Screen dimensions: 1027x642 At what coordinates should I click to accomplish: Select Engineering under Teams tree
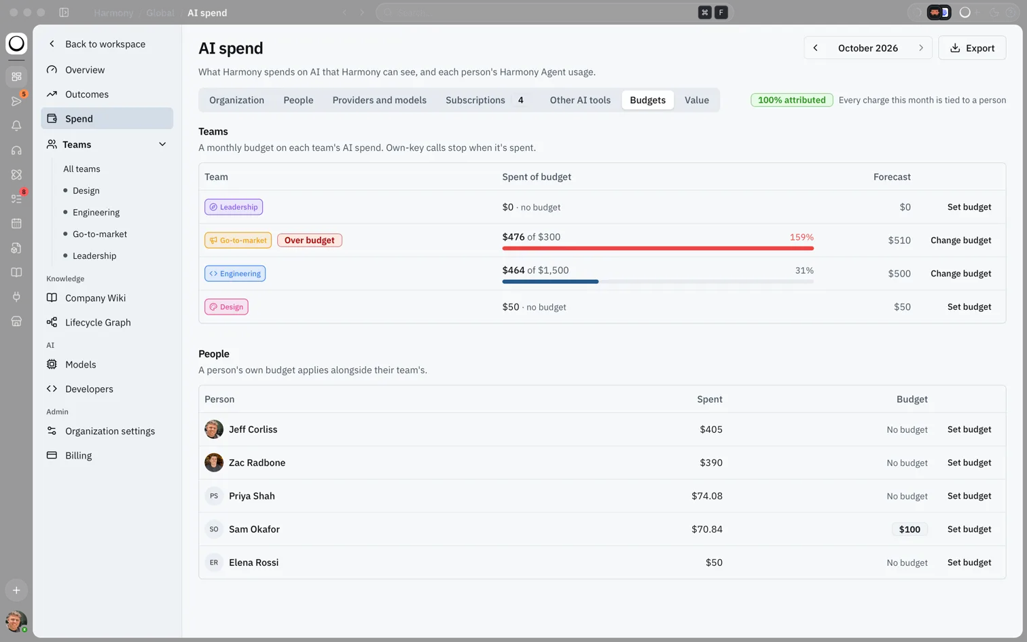click(x=96, y=212)
